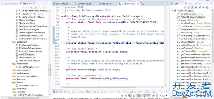Toggle the Scroll Lock console icon

click(x=138, y=96)
